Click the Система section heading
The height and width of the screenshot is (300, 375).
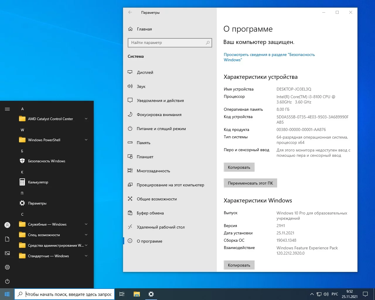tap(136, 56)
